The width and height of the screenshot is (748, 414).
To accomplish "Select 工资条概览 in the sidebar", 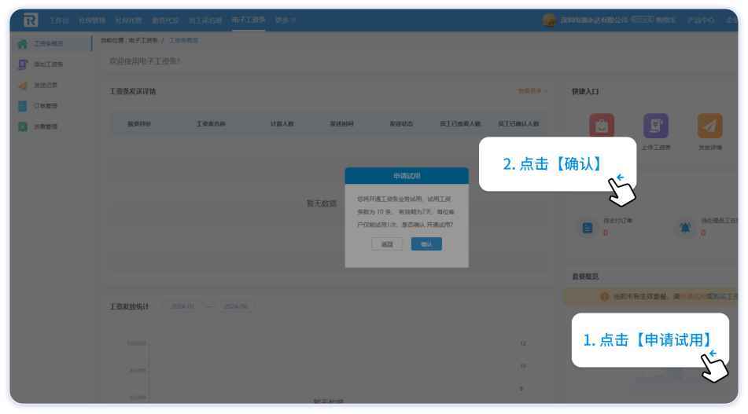I will tap(49, 44).
